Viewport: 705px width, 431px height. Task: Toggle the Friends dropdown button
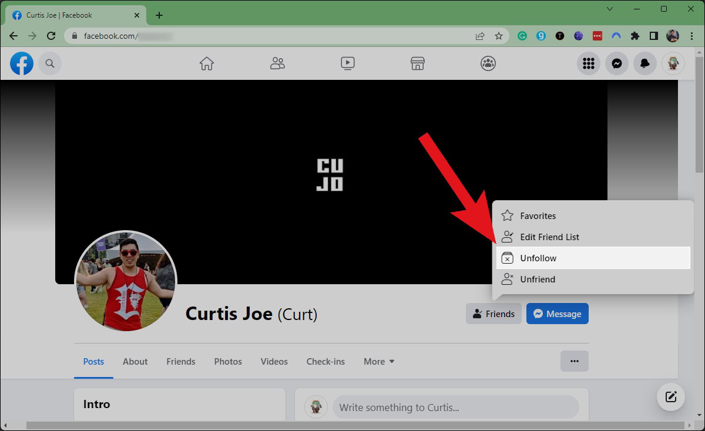[x=493, y=314]
